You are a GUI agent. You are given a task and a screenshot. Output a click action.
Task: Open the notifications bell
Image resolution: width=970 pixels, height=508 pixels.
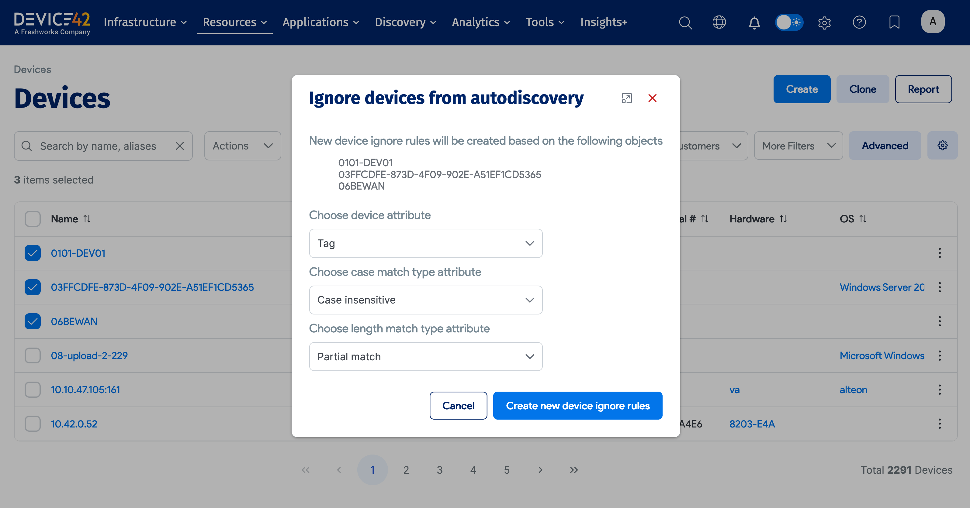click(754, 22)
